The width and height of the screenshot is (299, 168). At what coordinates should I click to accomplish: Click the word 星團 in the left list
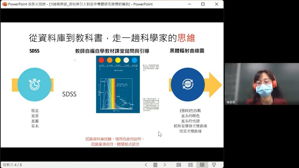point(35,121)
